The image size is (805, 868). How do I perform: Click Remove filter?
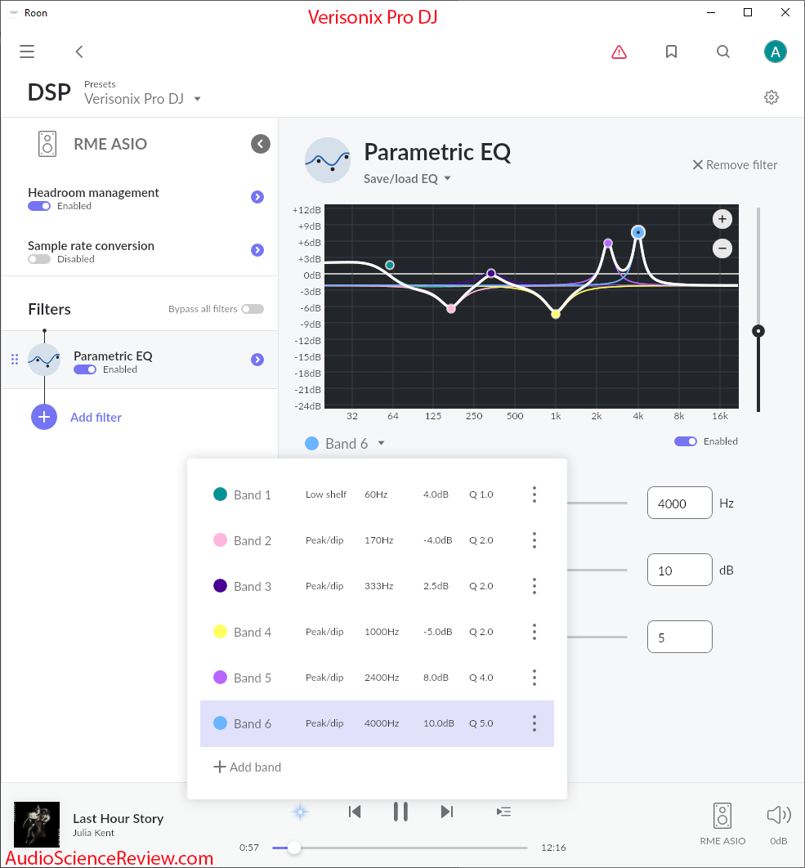point(735,165)
